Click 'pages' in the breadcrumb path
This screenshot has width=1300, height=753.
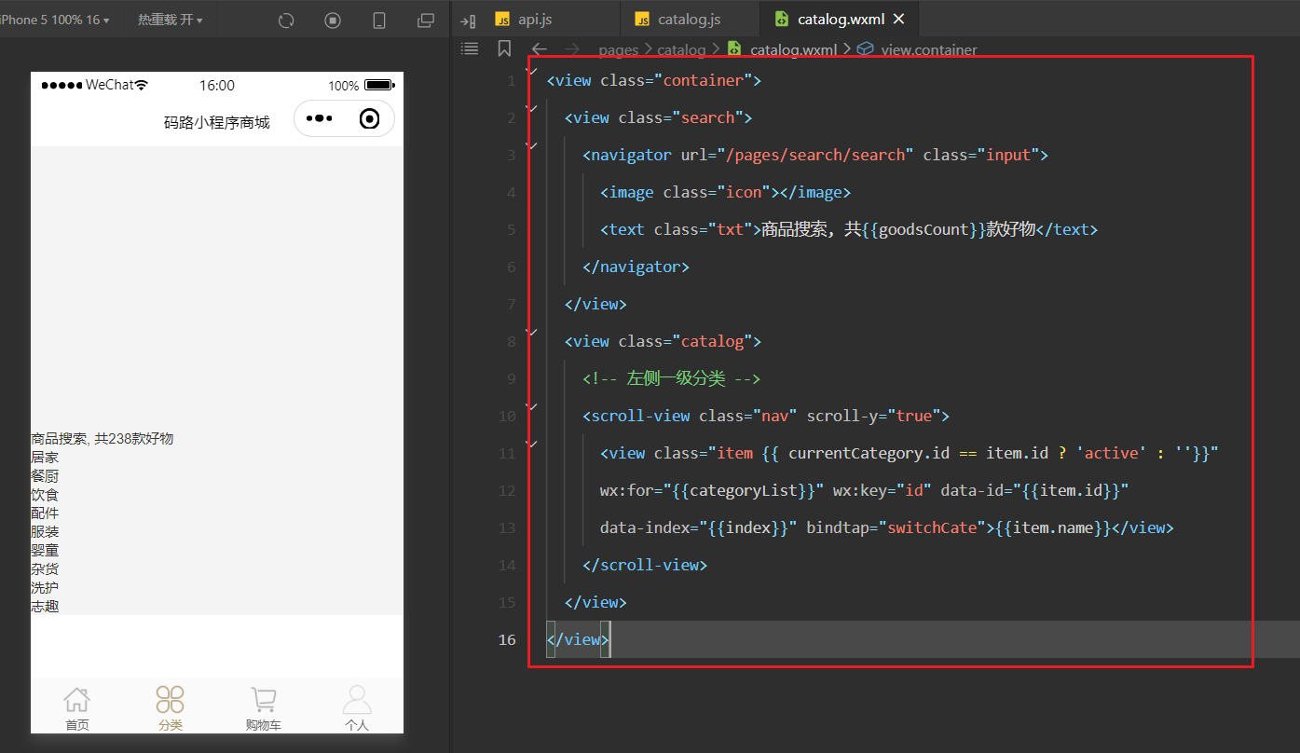(619, 49)
